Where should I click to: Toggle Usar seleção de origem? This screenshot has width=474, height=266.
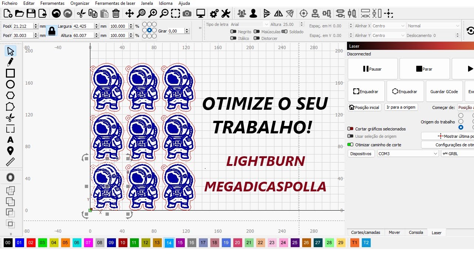pos(350,136)
